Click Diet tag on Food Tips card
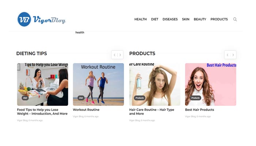Screen dimensions: 256x146 tap(25, 98)
